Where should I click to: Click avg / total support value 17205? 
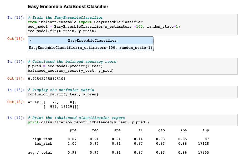[203, 153]
